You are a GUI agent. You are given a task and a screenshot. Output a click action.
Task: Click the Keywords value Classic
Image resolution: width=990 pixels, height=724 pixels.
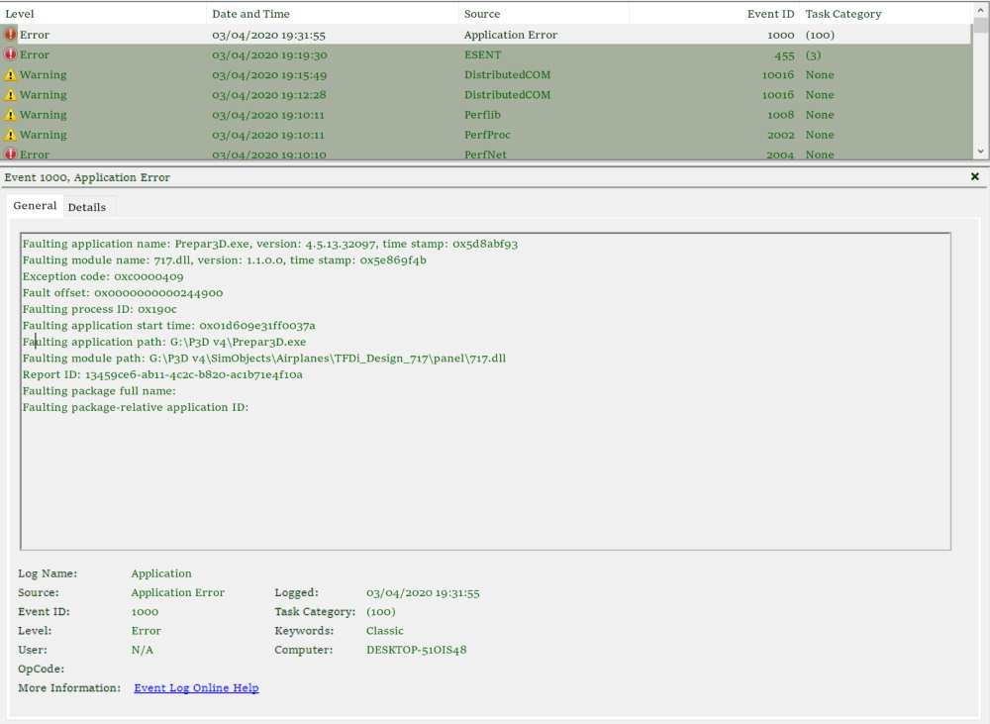pyautogui.click(x=384, y=631)
